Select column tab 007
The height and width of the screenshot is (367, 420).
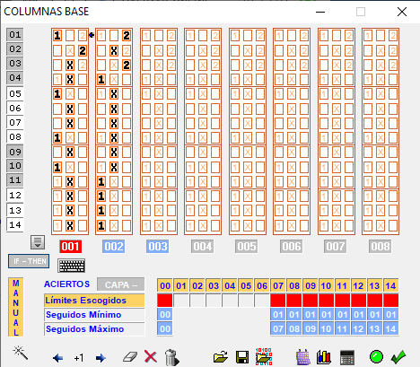pyautogui.click(x=336, y=247)
